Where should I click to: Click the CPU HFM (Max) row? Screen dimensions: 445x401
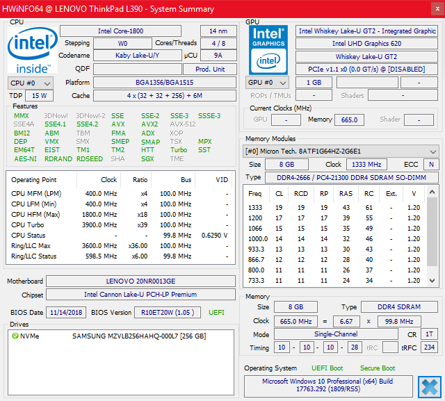tap(120, 214)
